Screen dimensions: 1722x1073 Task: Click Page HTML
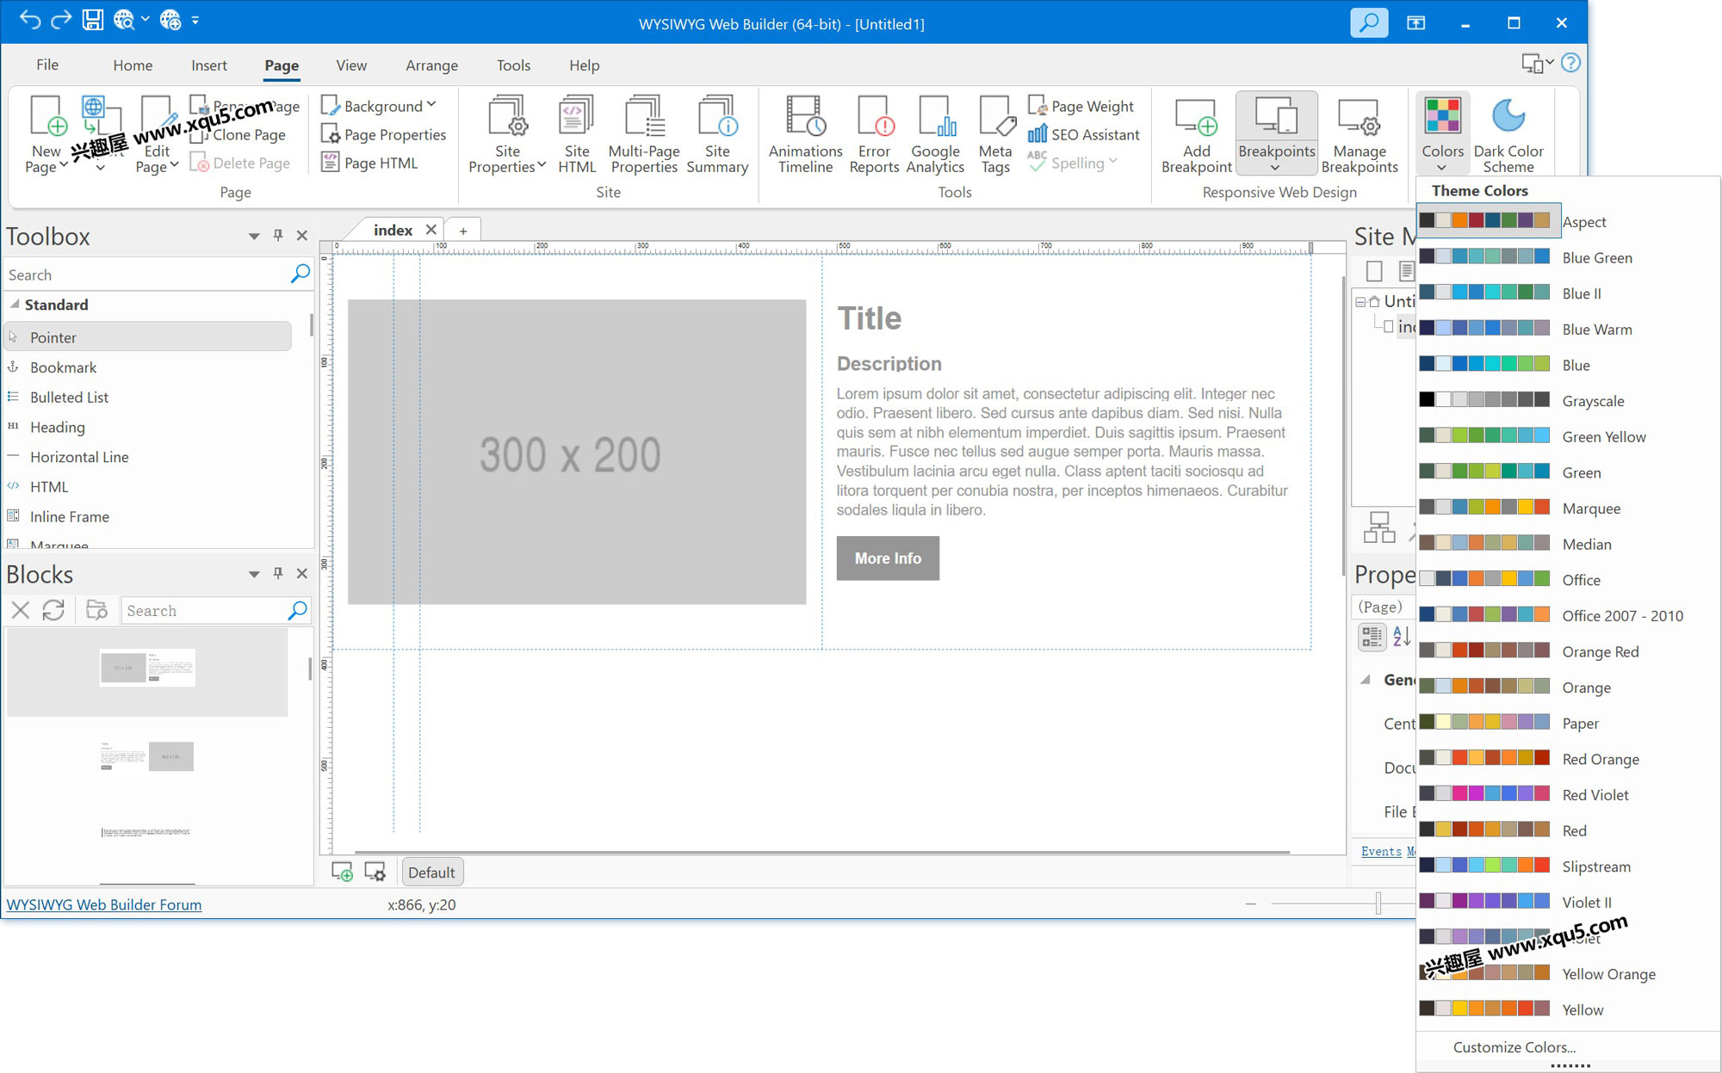pyautogui.click(x=369, y=163)
